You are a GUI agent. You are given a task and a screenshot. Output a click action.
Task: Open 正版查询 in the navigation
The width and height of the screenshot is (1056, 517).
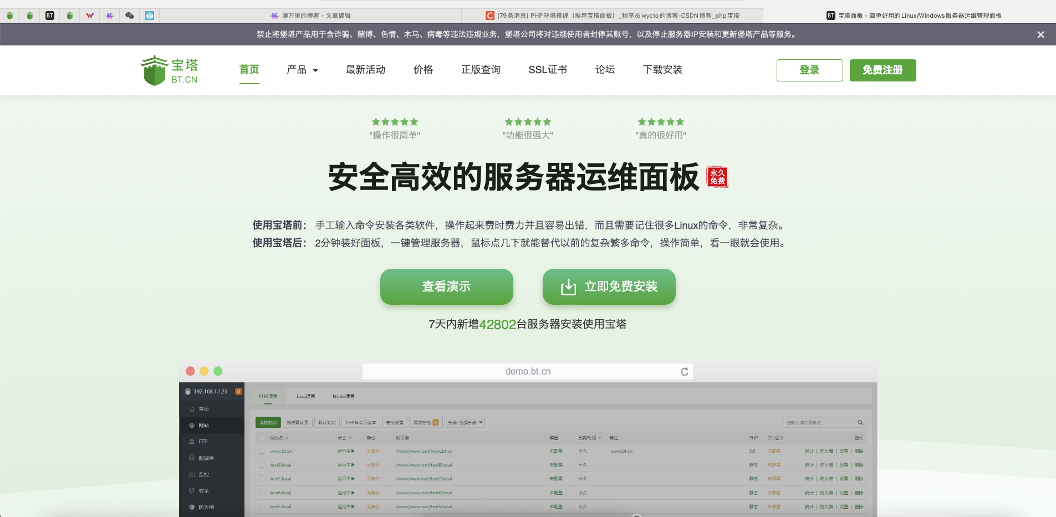[x=481, y=70]
